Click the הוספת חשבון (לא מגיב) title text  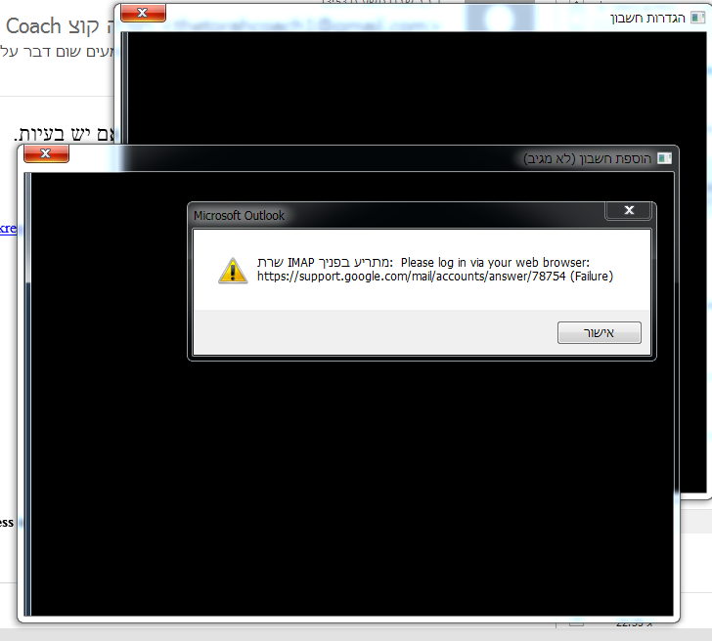(x=587, y=158)
